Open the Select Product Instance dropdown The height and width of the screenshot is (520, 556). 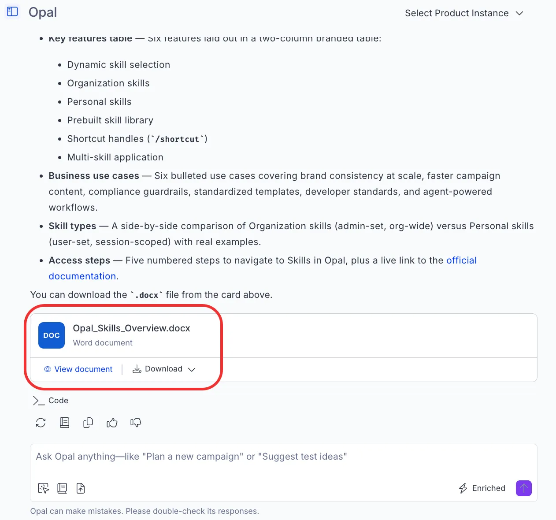[x=464, y=13]
